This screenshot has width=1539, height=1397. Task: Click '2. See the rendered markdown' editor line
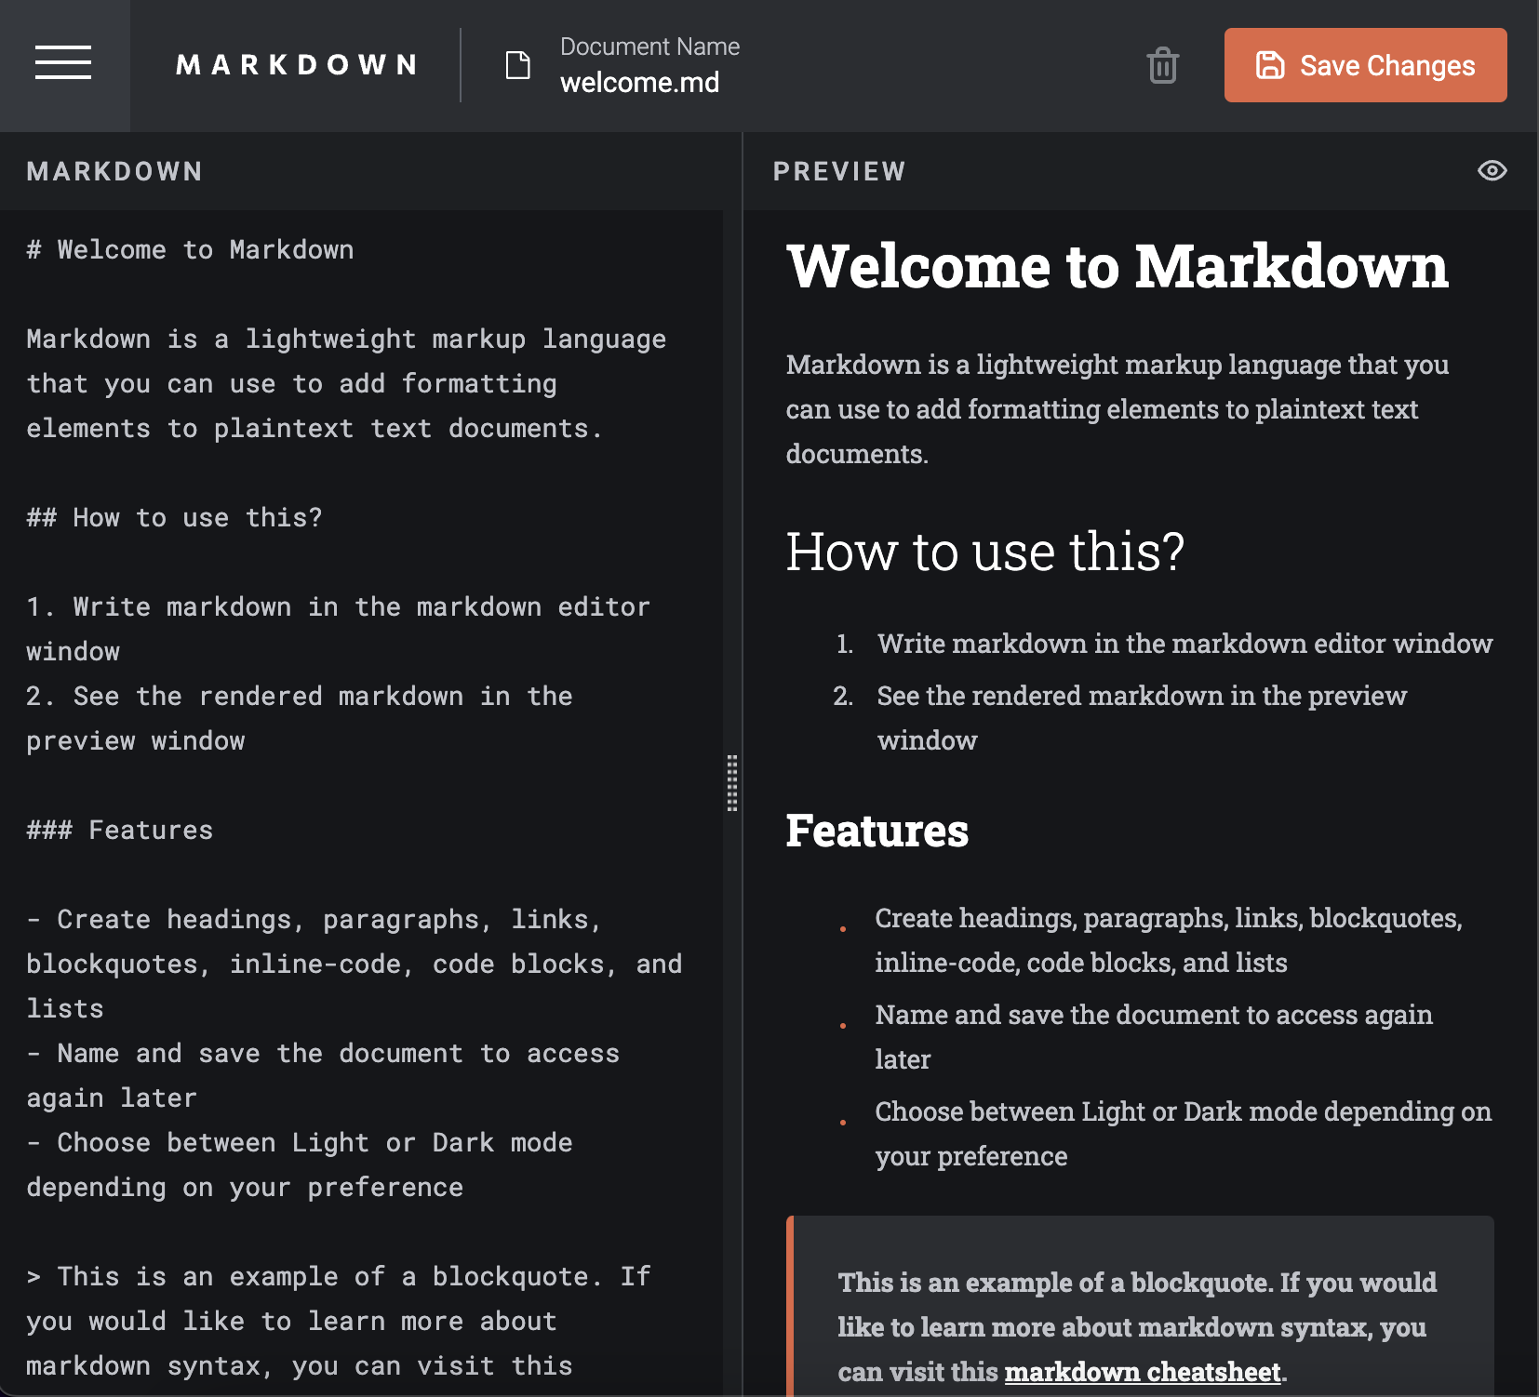(x=299, y=718)
